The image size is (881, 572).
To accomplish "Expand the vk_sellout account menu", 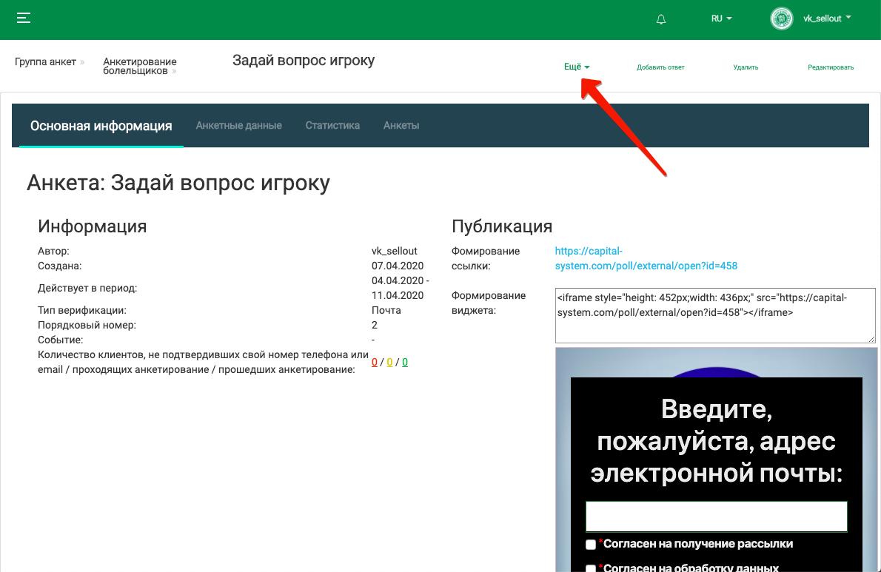I will point(827,18).
